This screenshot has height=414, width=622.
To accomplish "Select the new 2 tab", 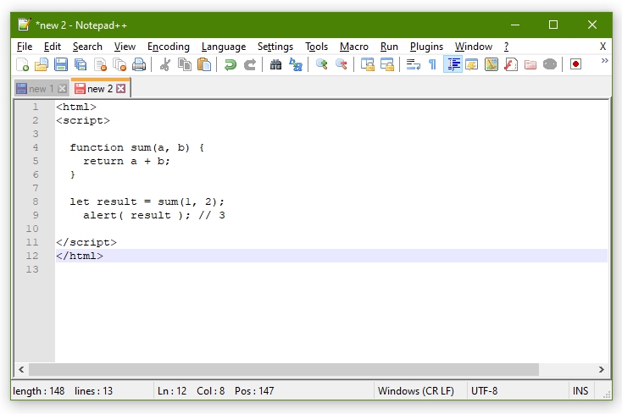I will point(100,89).
